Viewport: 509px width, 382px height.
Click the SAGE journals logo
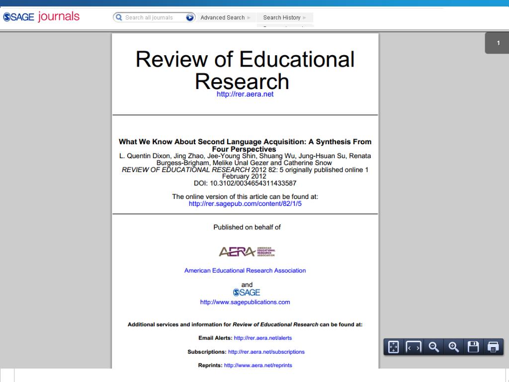click(x=41, y=16)
